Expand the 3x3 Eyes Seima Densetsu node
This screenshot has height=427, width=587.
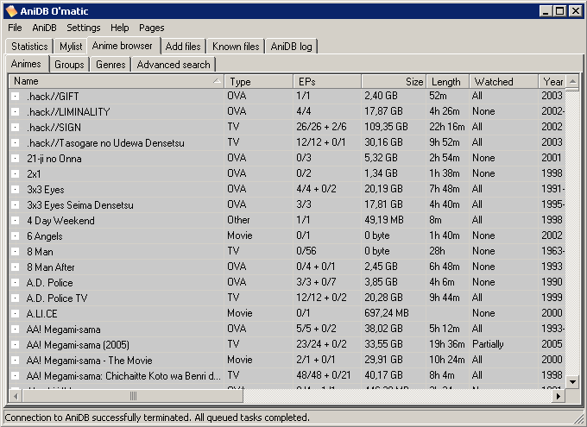coord(15,205)
